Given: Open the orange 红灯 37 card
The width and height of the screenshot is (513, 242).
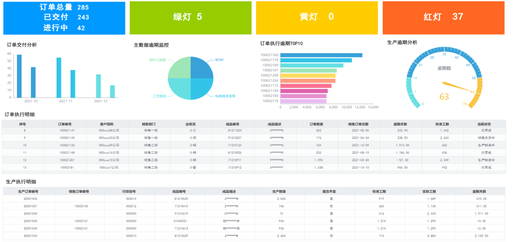Looking at the screenshot, I should pyautogui.click(x=443, y=18).
